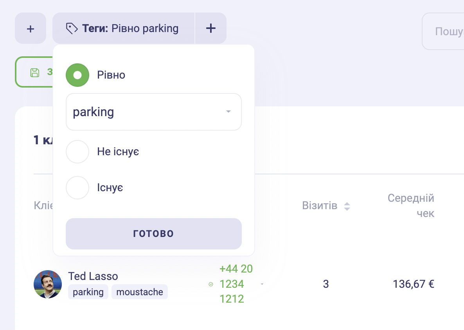The width and height of the screenshot is (464, 330).
Task: Open the Теги: Рівно parking filter chip
Action: [124, 29]
